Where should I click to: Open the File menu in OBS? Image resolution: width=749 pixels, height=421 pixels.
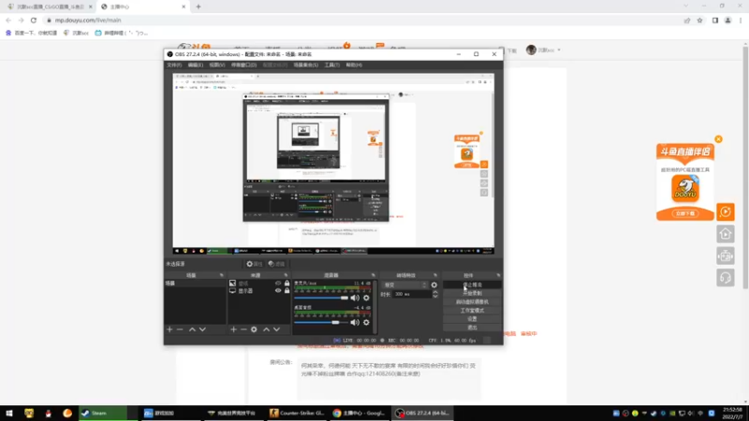pyautogui.click(x=174, y=65)
